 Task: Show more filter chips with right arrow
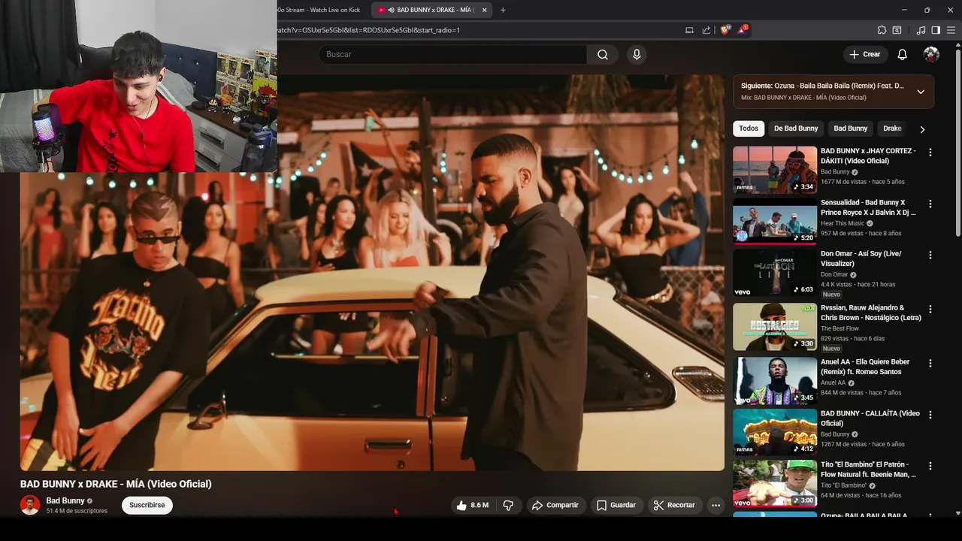point(922,129)
